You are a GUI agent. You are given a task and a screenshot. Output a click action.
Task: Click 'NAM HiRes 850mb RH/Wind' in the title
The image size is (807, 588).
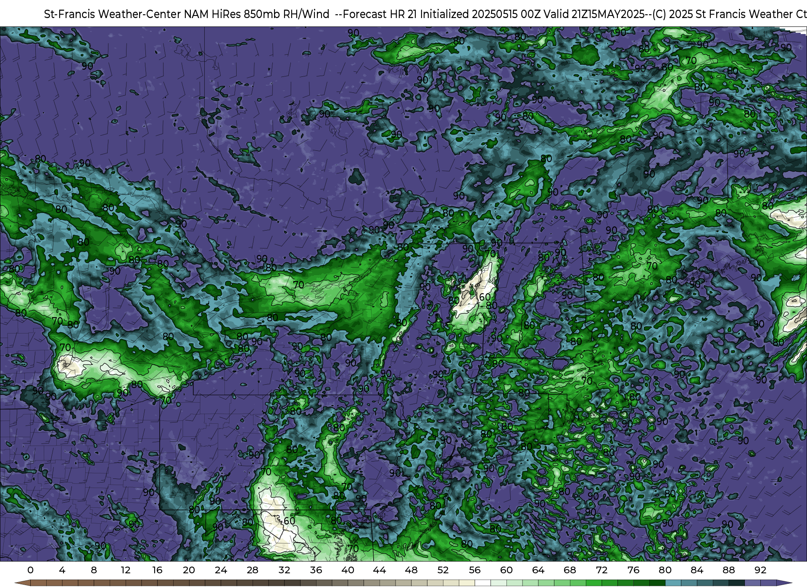point(257,14)
